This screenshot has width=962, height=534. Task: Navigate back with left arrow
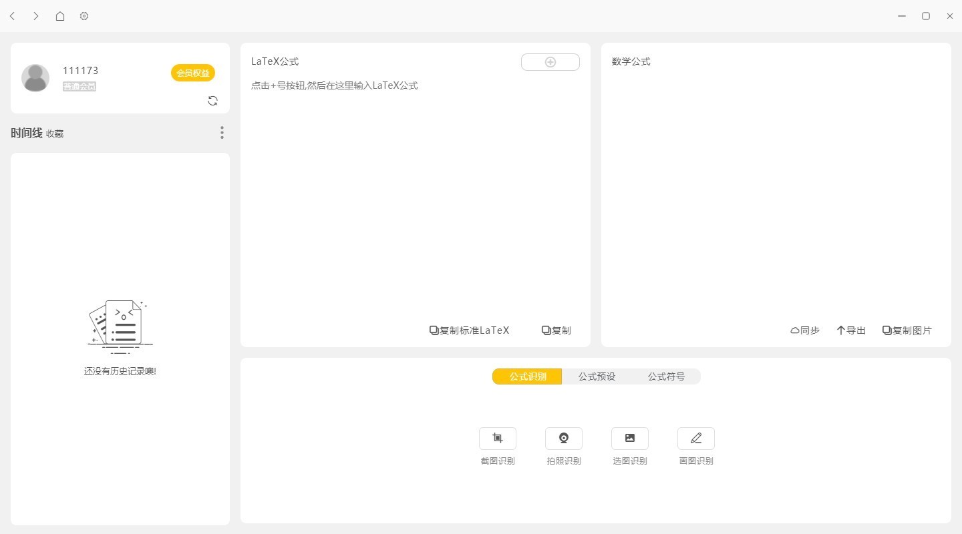pos(12,16)
